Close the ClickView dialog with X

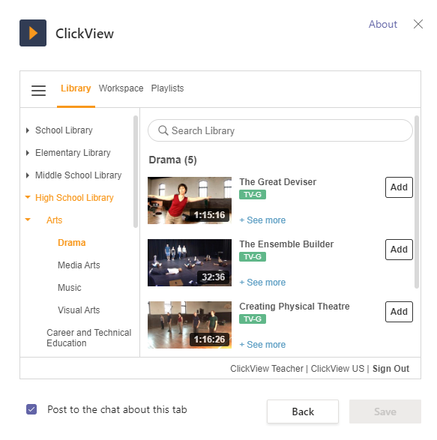coord(418,24)
